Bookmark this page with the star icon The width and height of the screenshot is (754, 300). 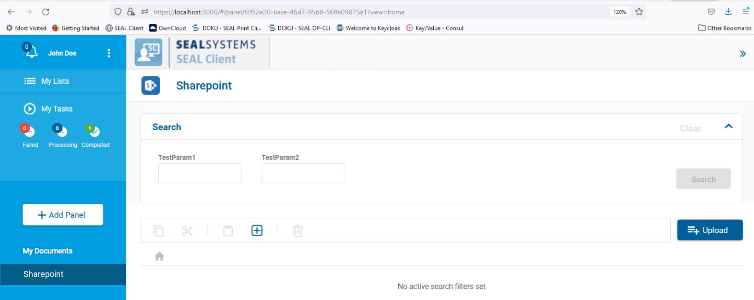pos(639,12)
